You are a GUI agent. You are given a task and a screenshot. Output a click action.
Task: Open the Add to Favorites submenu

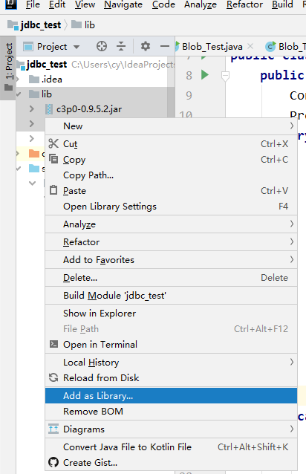[171, 260]
